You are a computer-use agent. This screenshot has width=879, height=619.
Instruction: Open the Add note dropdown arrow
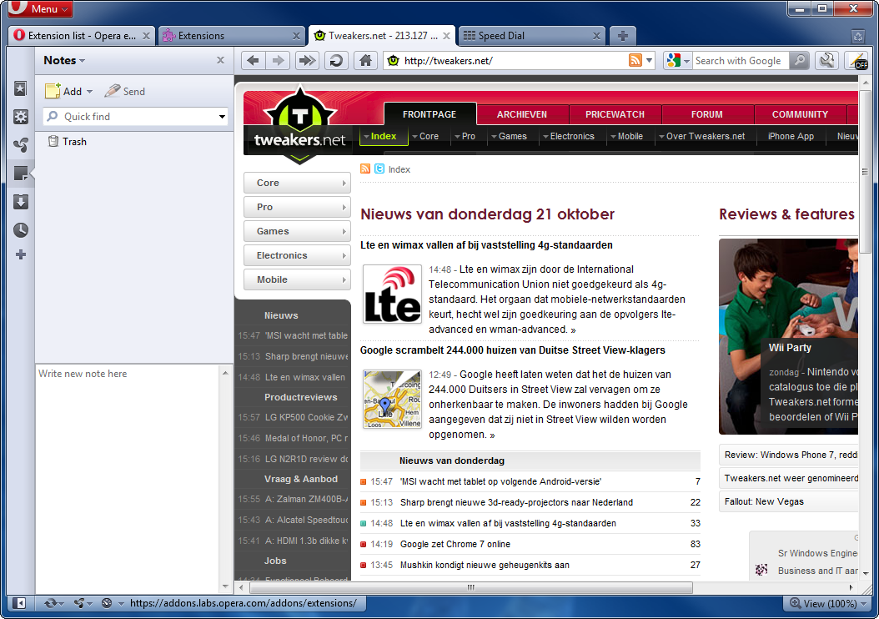point(89,92)
